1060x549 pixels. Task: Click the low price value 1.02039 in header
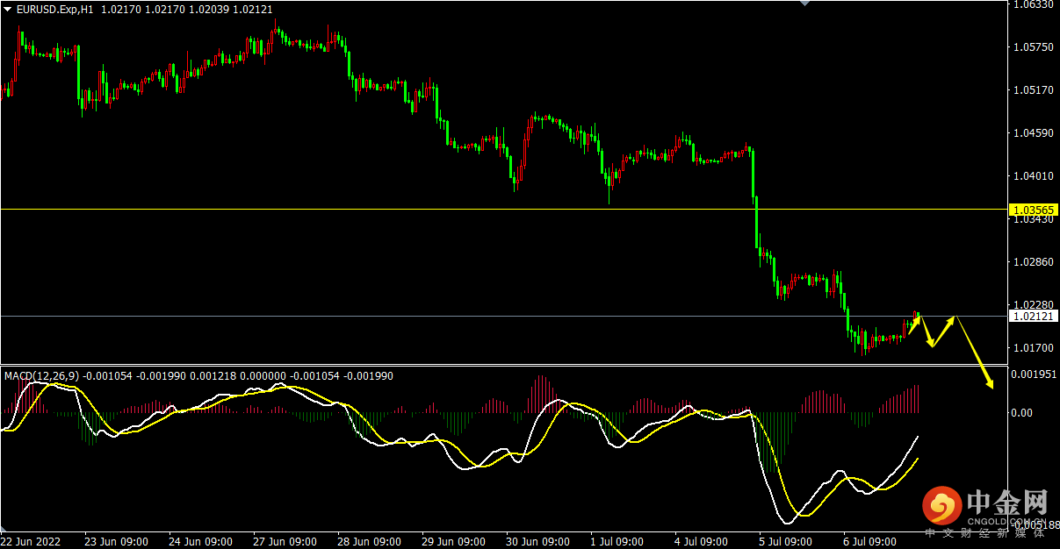coord(210,9)
